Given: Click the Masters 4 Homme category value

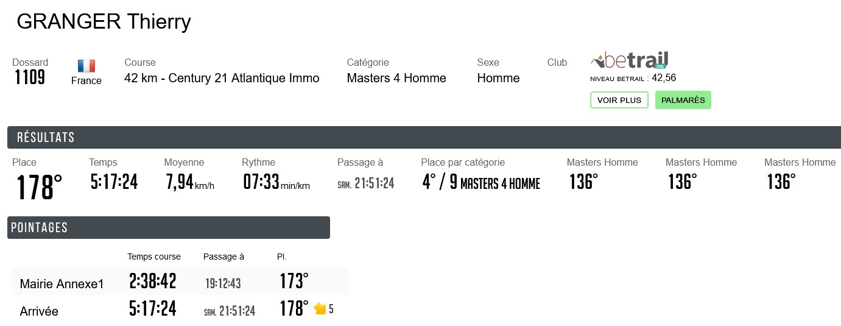Looking at the screenshot, I should point(396,78).
